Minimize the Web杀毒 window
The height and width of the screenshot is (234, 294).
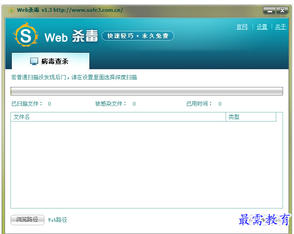[x=269, y=11]
